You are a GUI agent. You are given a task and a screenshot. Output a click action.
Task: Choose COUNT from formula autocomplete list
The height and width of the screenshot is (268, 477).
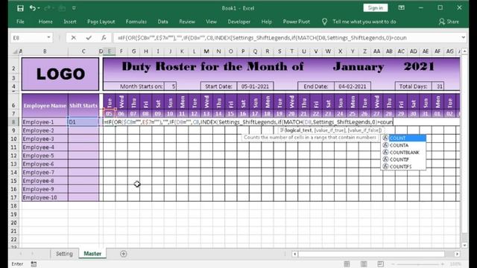(404, 138)
